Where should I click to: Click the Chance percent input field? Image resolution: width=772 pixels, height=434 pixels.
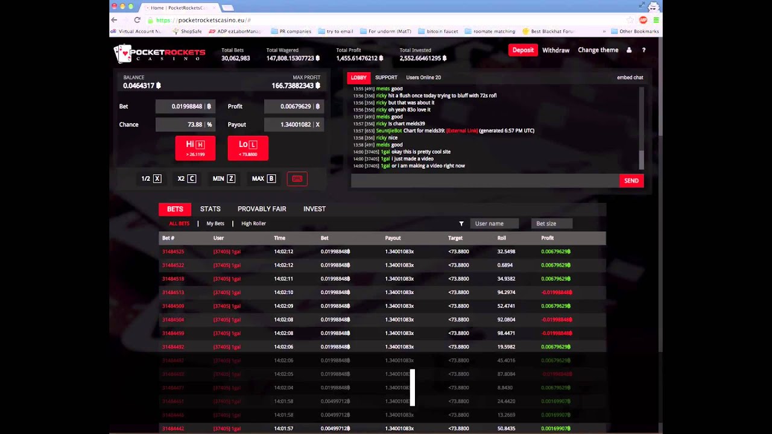click(185, 124)
